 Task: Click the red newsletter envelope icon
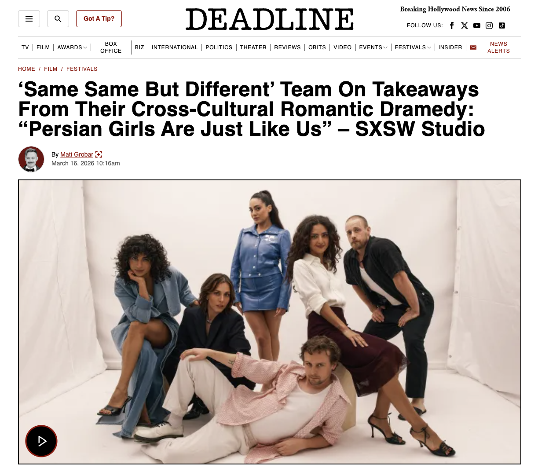(x=473, y=47)
